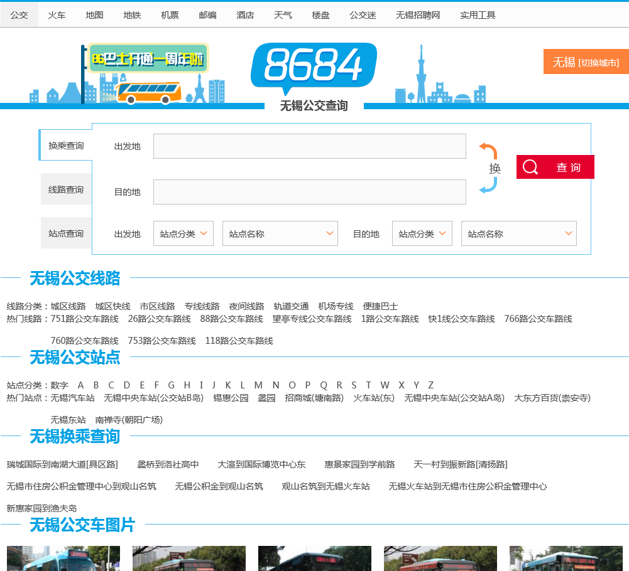Open 夜间线路 route category
The height and width of the screenshot is (571, 629).
coord(246,307)
